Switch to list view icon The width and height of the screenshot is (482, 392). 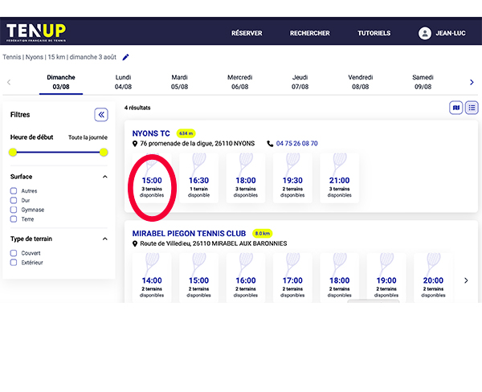(472, 108)
